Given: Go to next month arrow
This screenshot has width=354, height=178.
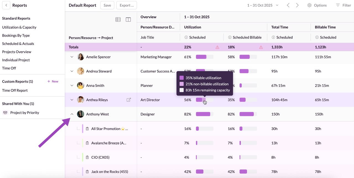Looking at the screenshot, I should [x=297, y=5].
